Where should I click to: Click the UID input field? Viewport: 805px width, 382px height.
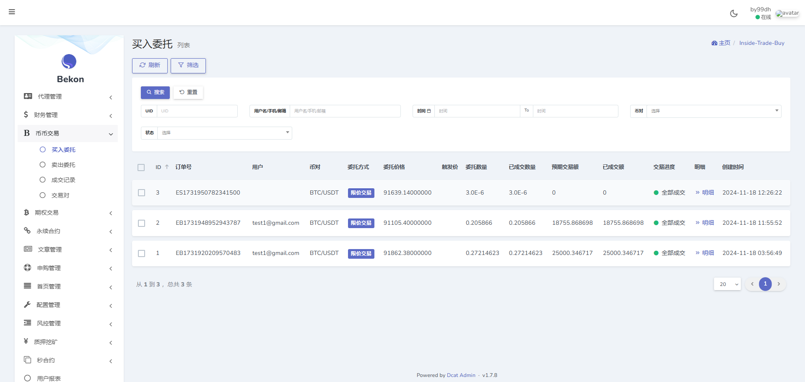[197, 111]
